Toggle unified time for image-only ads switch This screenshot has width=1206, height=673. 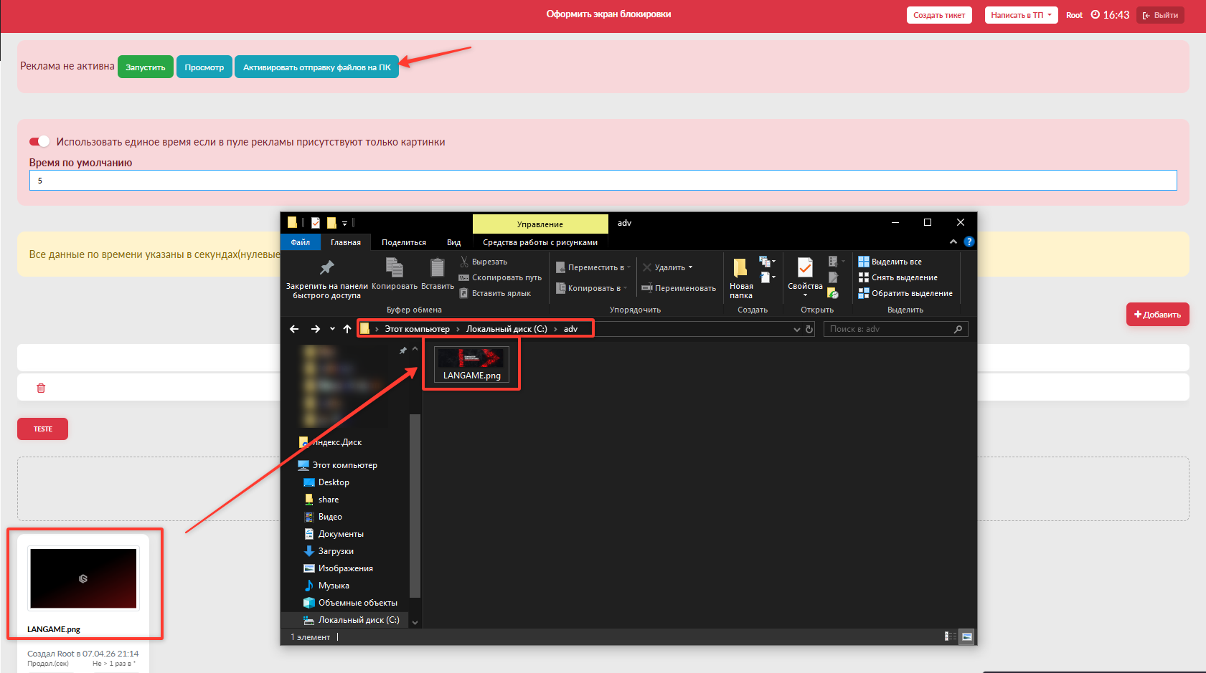tap(39, 141)
